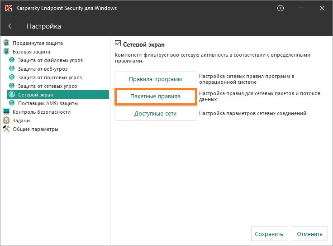333x246 pixels.
Task: Click the Kaspersky logo icon in title bar
Action: tap(8, 8)
